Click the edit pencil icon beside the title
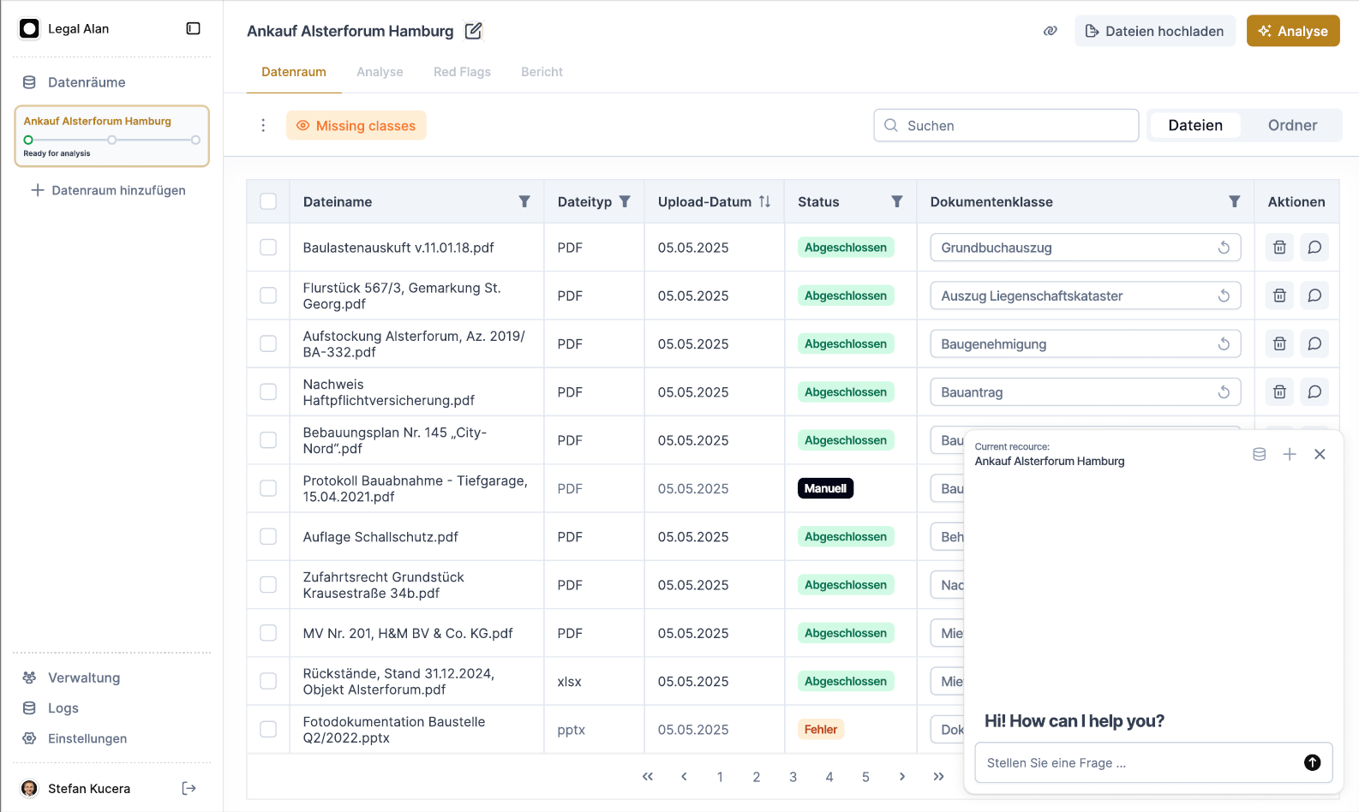The height and width of the screenshot is (812, 1359). (x=473, y=31)
